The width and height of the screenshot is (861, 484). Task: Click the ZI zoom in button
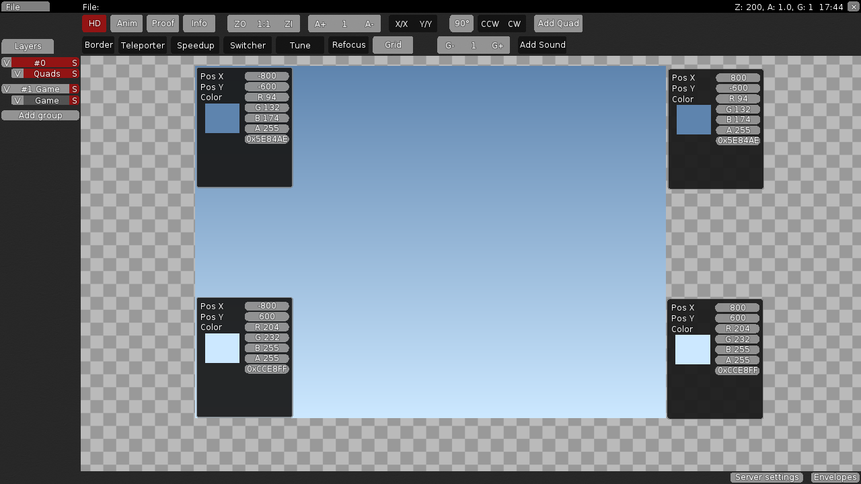click(289, 24)
